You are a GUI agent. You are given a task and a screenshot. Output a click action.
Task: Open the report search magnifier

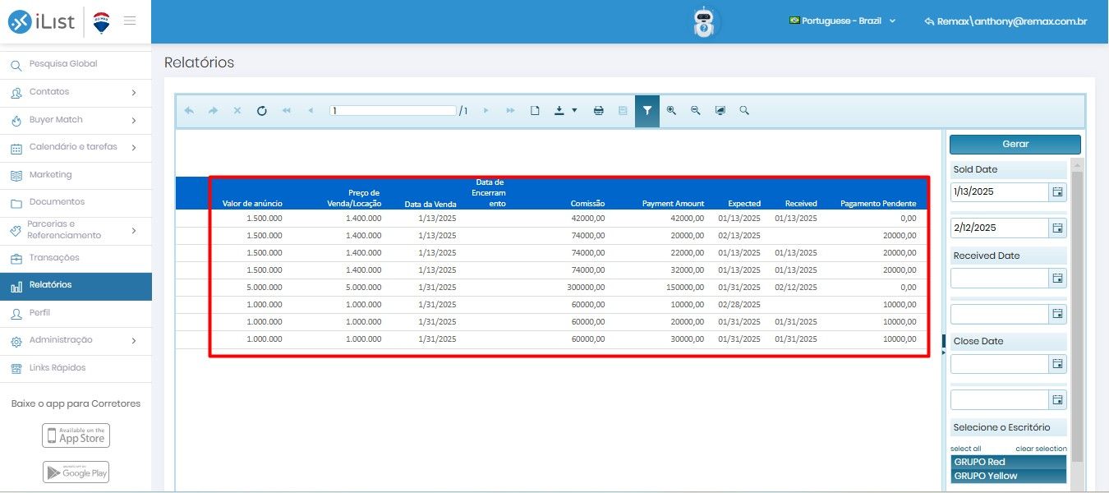tap(744, 111)
